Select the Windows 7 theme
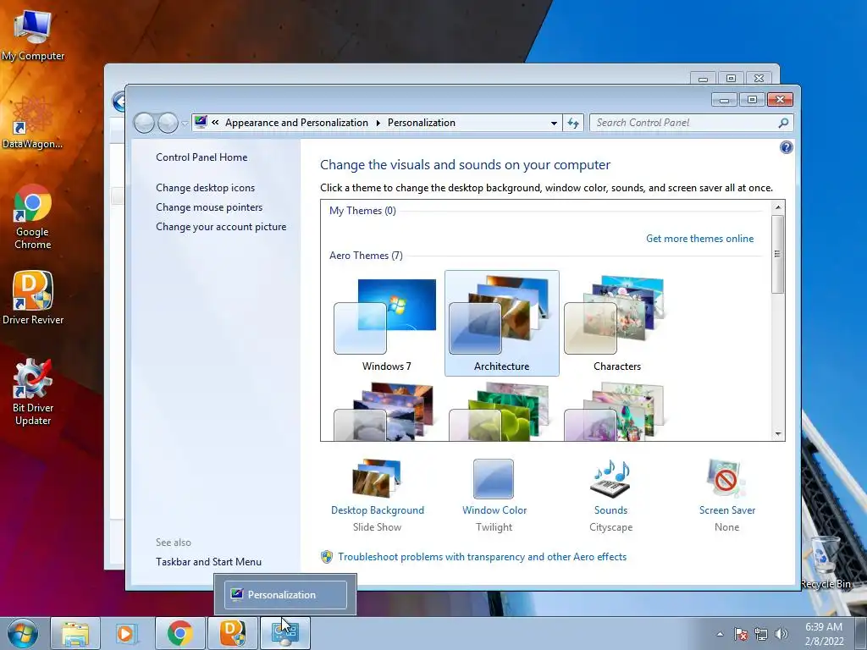Image resolution: width=867 pixels, height=650 pixels. point(386,324)
